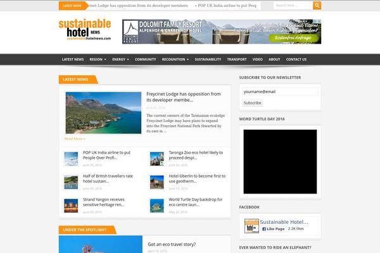The height and width of the screenshot is (253, 380).
Task: Click the orange Latest News ticker label
Action: [x=73, y=6]
